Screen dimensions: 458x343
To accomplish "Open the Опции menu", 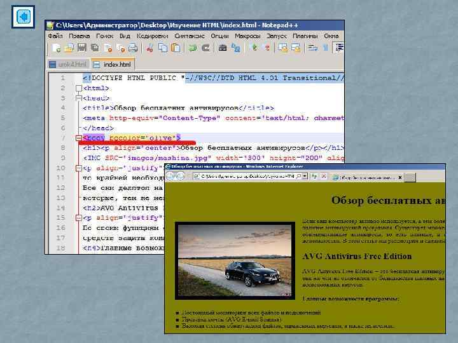I will 219,36.
